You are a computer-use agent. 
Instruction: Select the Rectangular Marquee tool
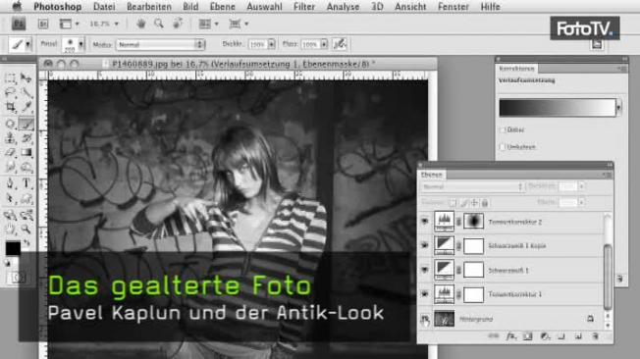tap(10, 78)
